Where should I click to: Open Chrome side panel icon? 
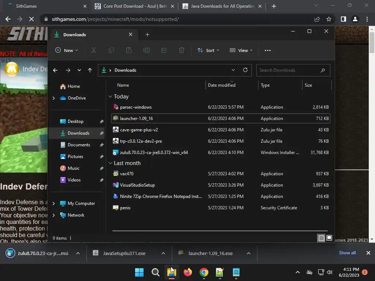pyautogui.click(x=344, y=19)
